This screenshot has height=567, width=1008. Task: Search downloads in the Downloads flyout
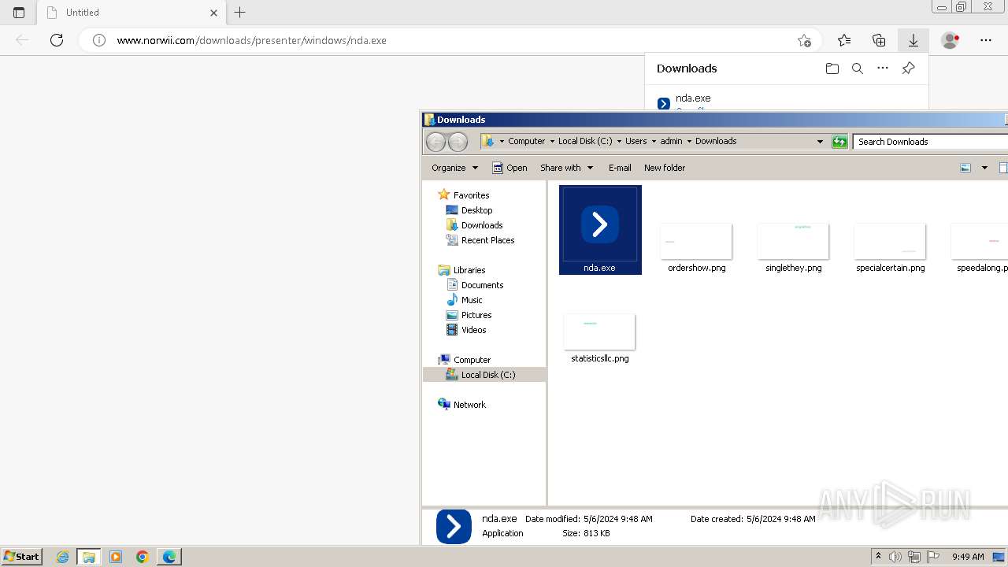[858, 69]
